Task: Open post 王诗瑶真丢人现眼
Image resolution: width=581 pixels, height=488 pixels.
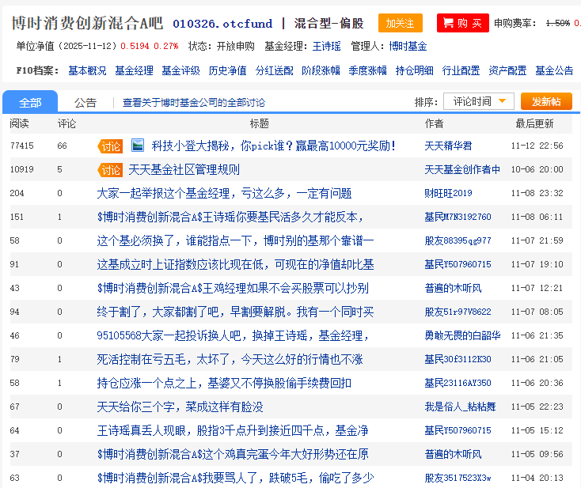Action: (x=233, y=430)
